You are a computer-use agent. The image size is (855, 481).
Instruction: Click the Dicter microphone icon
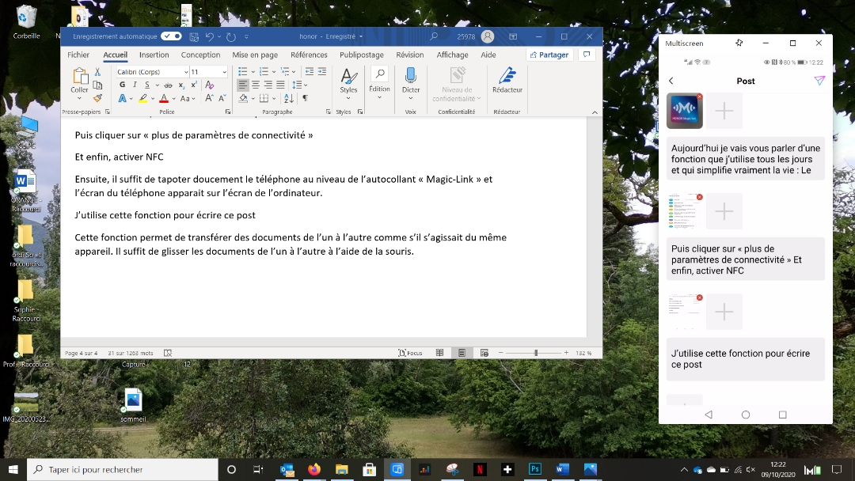point(411,76)
